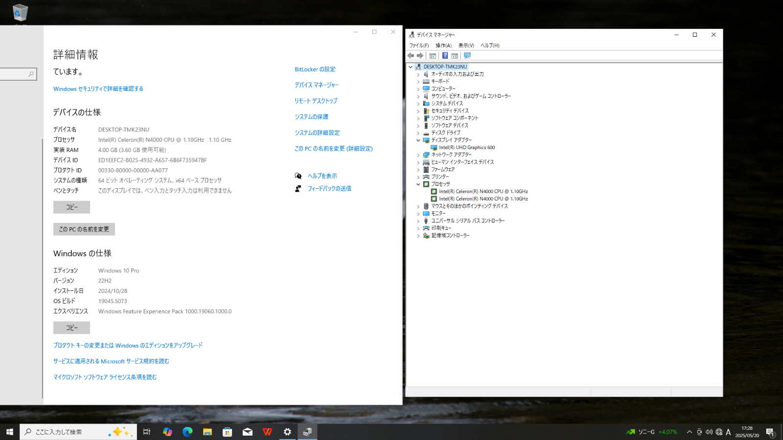The image size is (783, 440).
Task: Open the ヘルプ(H) menu
Action: (490, 45)
